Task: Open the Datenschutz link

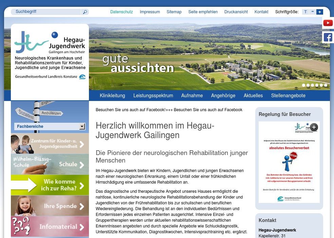Action: 122,12
